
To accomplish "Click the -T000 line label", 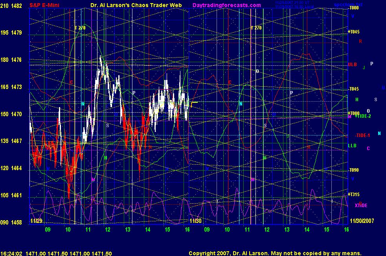I will pyautogui.click(x=353, y=8).
